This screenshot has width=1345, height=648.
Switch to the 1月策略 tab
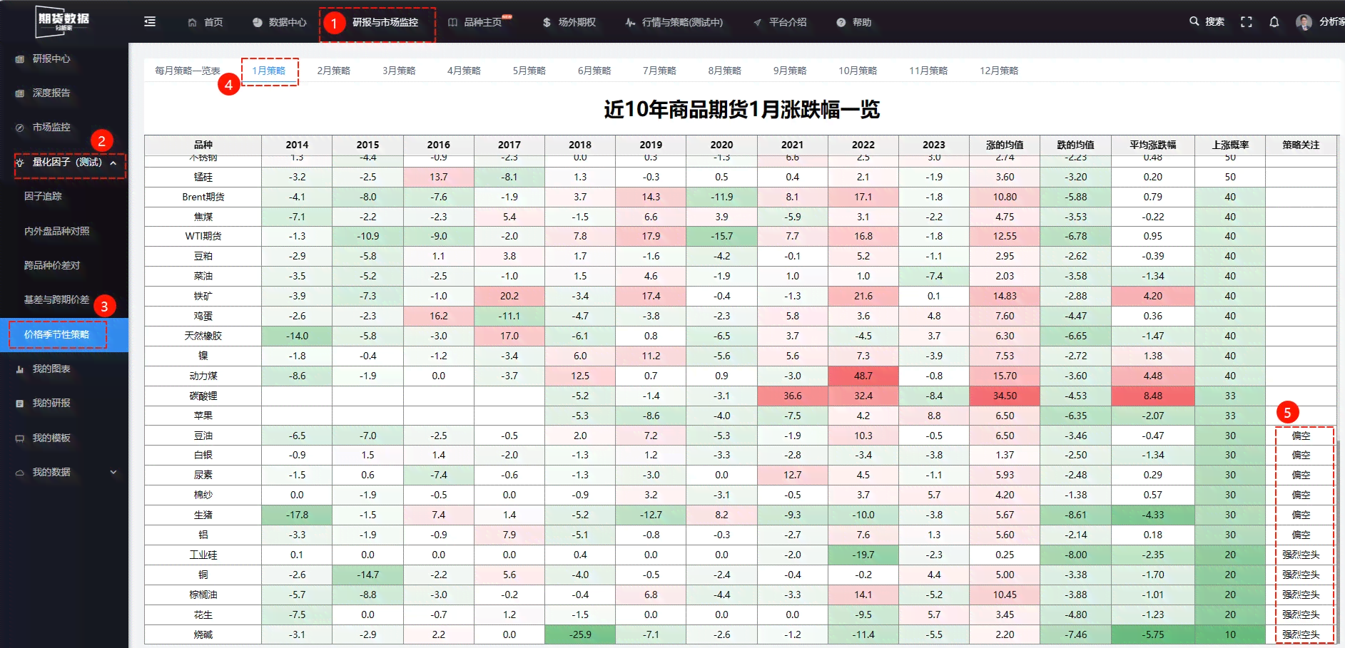coord(268,71)
